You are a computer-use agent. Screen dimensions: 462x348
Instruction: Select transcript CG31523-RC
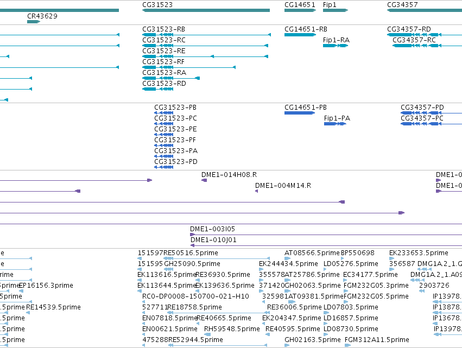(164, 40)
